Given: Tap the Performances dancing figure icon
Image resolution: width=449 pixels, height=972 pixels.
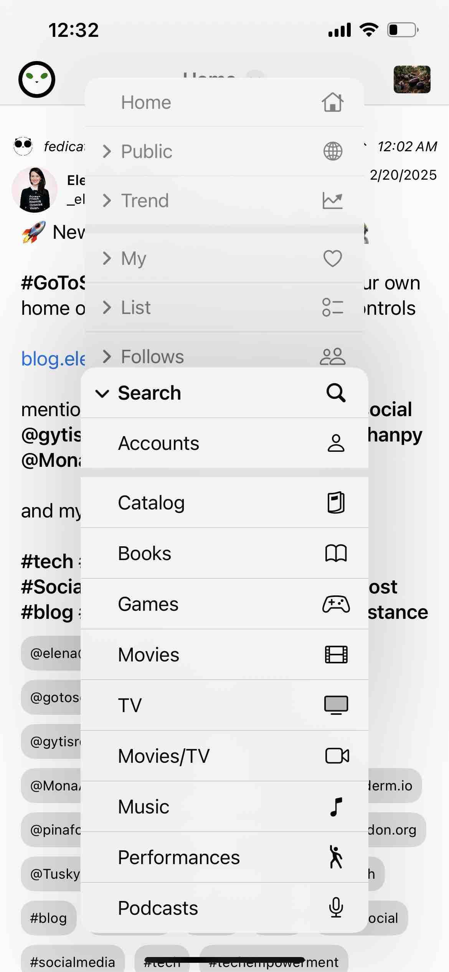Looking at the screenshot, I should [336, 857].
